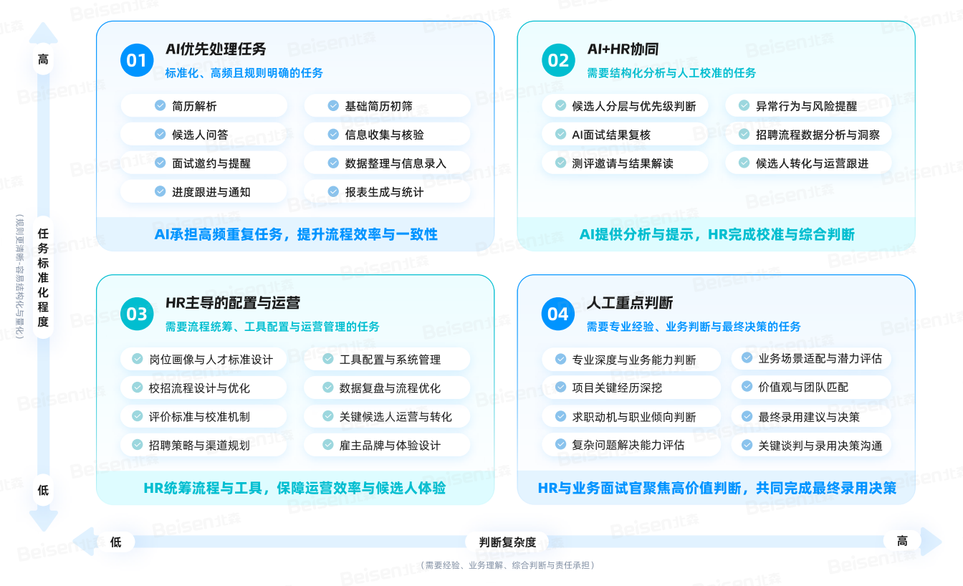Click the summary AI提供分析与提示，HR完成校准与综合判断
Image resolution: width=963 pixels, height=586 pixels.
pos(717,234)
